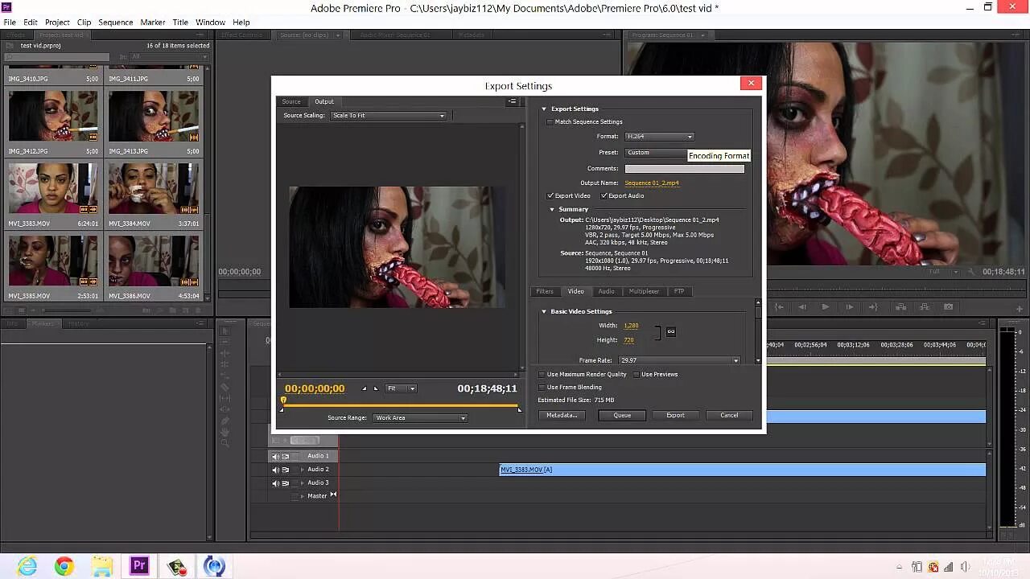Click the Export button
1030x579 pixels.
(675, 416)
